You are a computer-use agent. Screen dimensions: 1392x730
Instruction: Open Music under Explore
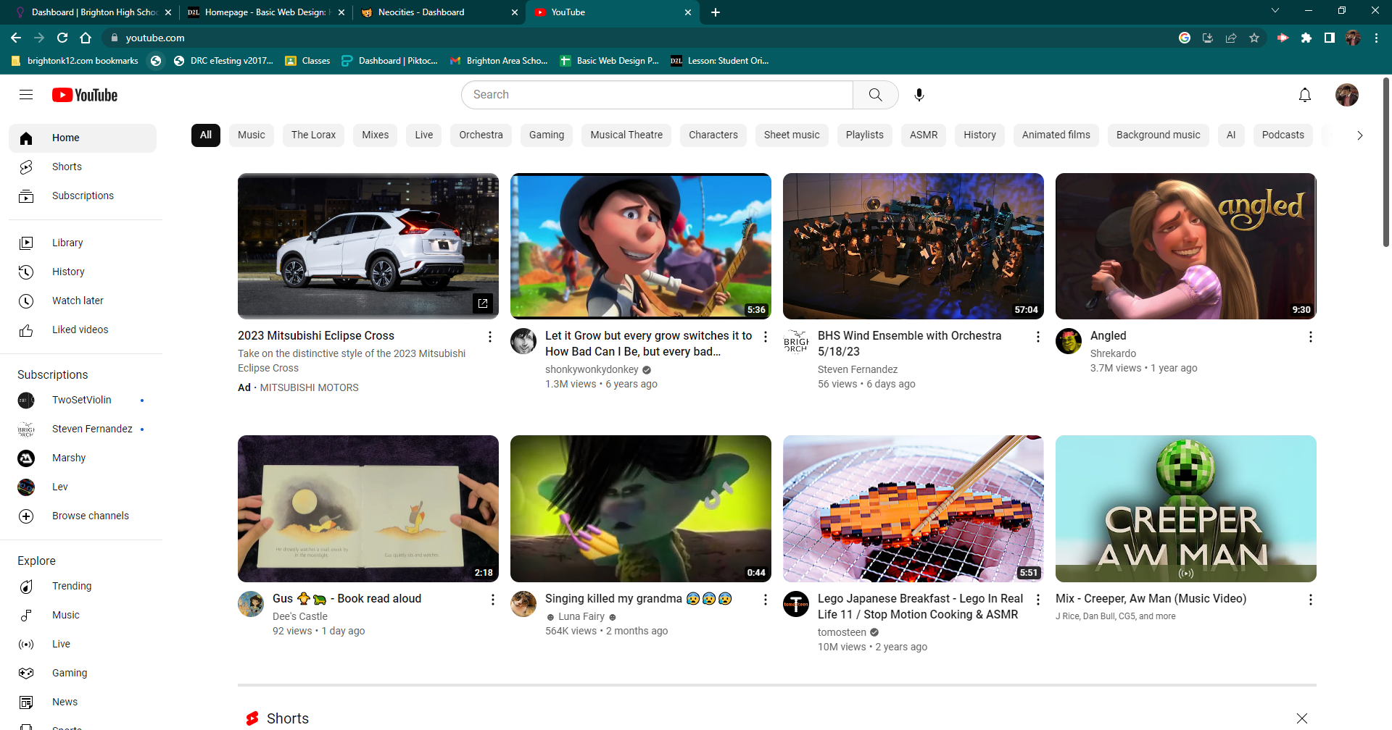[83, 615]
